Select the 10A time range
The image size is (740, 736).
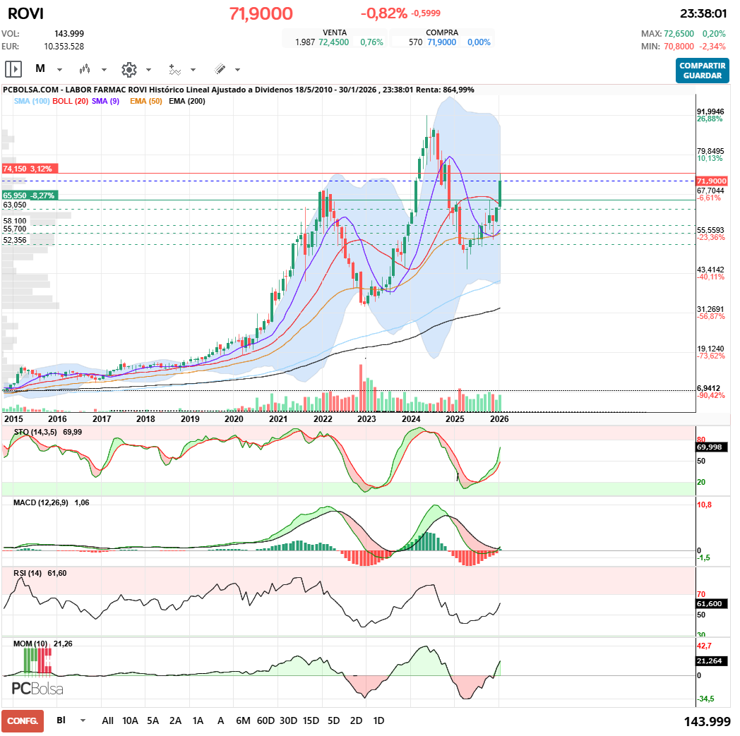click(130, 721)
